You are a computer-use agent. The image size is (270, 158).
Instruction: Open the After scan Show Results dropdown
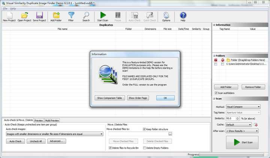(x=242, y=131)
